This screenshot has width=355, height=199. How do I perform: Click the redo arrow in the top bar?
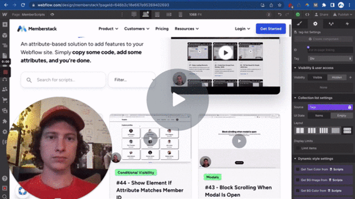tap(287, 15)
